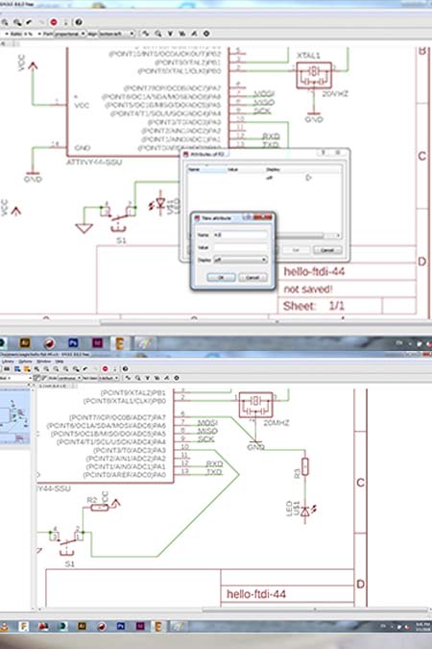Click the sheet thumbnail in the lower window's left panel
Screen dimensions: 432x649
14,416
